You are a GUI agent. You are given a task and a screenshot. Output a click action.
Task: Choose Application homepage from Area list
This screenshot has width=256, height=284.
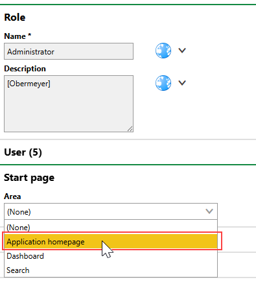(x=111, y=241)
